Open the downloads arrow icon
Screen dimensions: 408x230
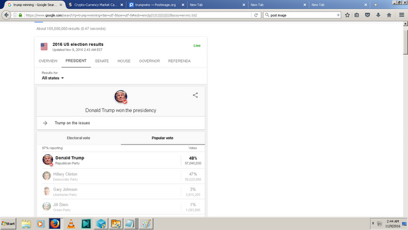(378, 15)
